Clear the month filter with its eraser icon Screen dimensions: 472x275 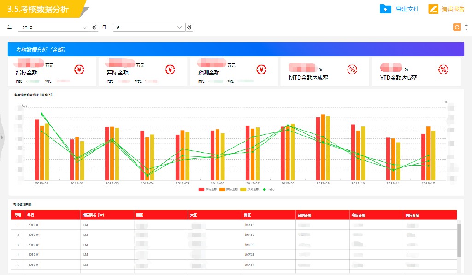click(x=189, y=27)
